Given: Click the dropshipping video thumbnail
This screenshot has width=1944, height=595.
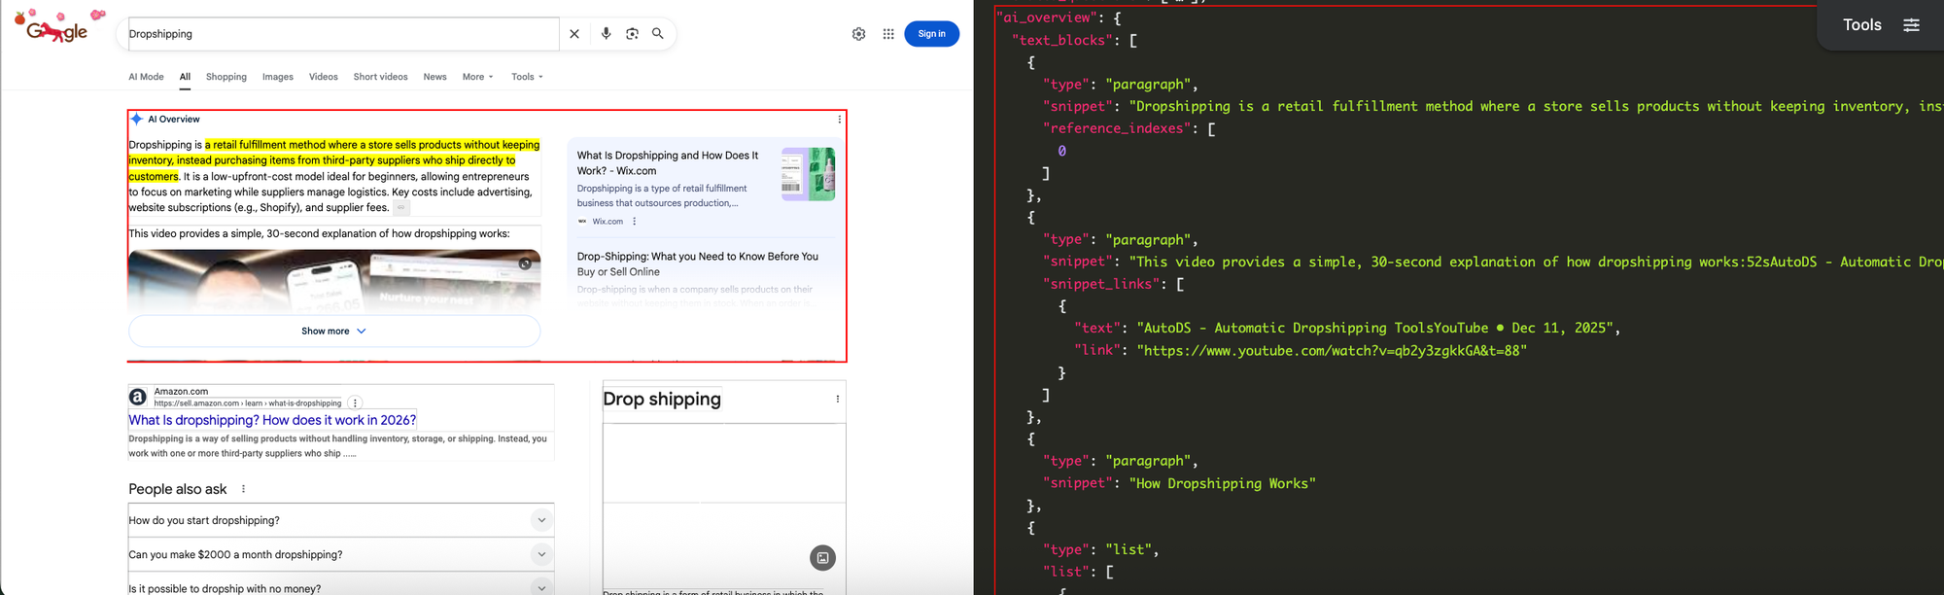Looking at the screenshot, I should tap(333, 280).
